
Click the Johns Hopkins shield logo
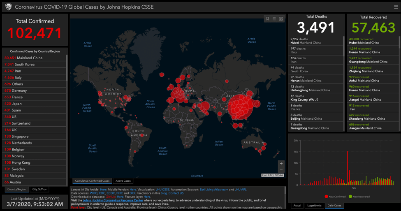pyautogui.click(x=9, y=7)
